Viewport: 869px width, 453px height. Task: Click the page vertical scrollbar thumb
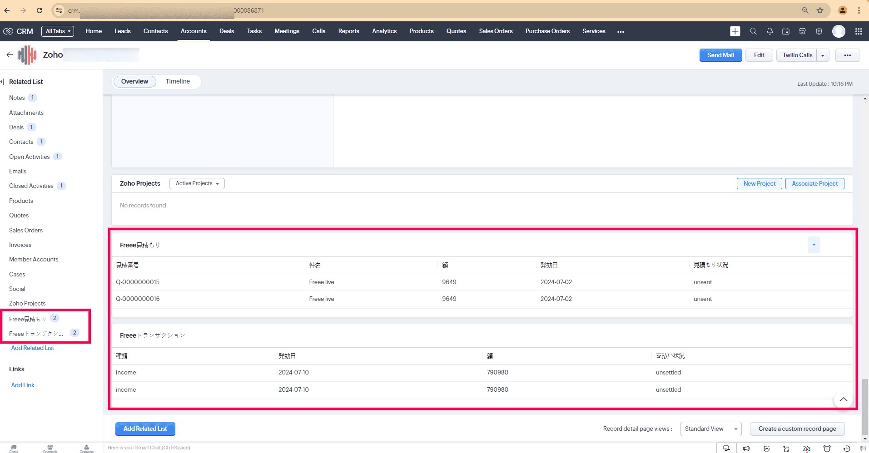point(865,407)
